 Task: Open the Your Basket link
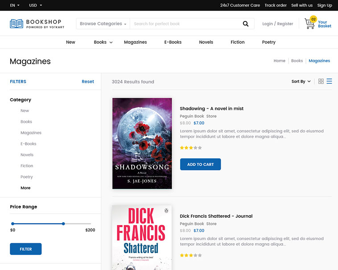tap(325, 24)
